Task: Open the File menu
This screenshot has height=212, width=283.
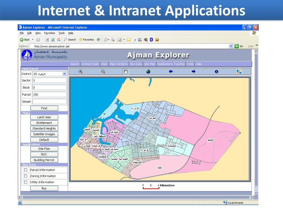Action: (22, 33)
